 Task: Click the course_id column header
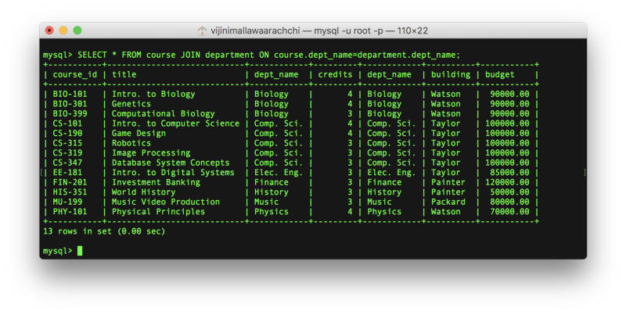75,75
